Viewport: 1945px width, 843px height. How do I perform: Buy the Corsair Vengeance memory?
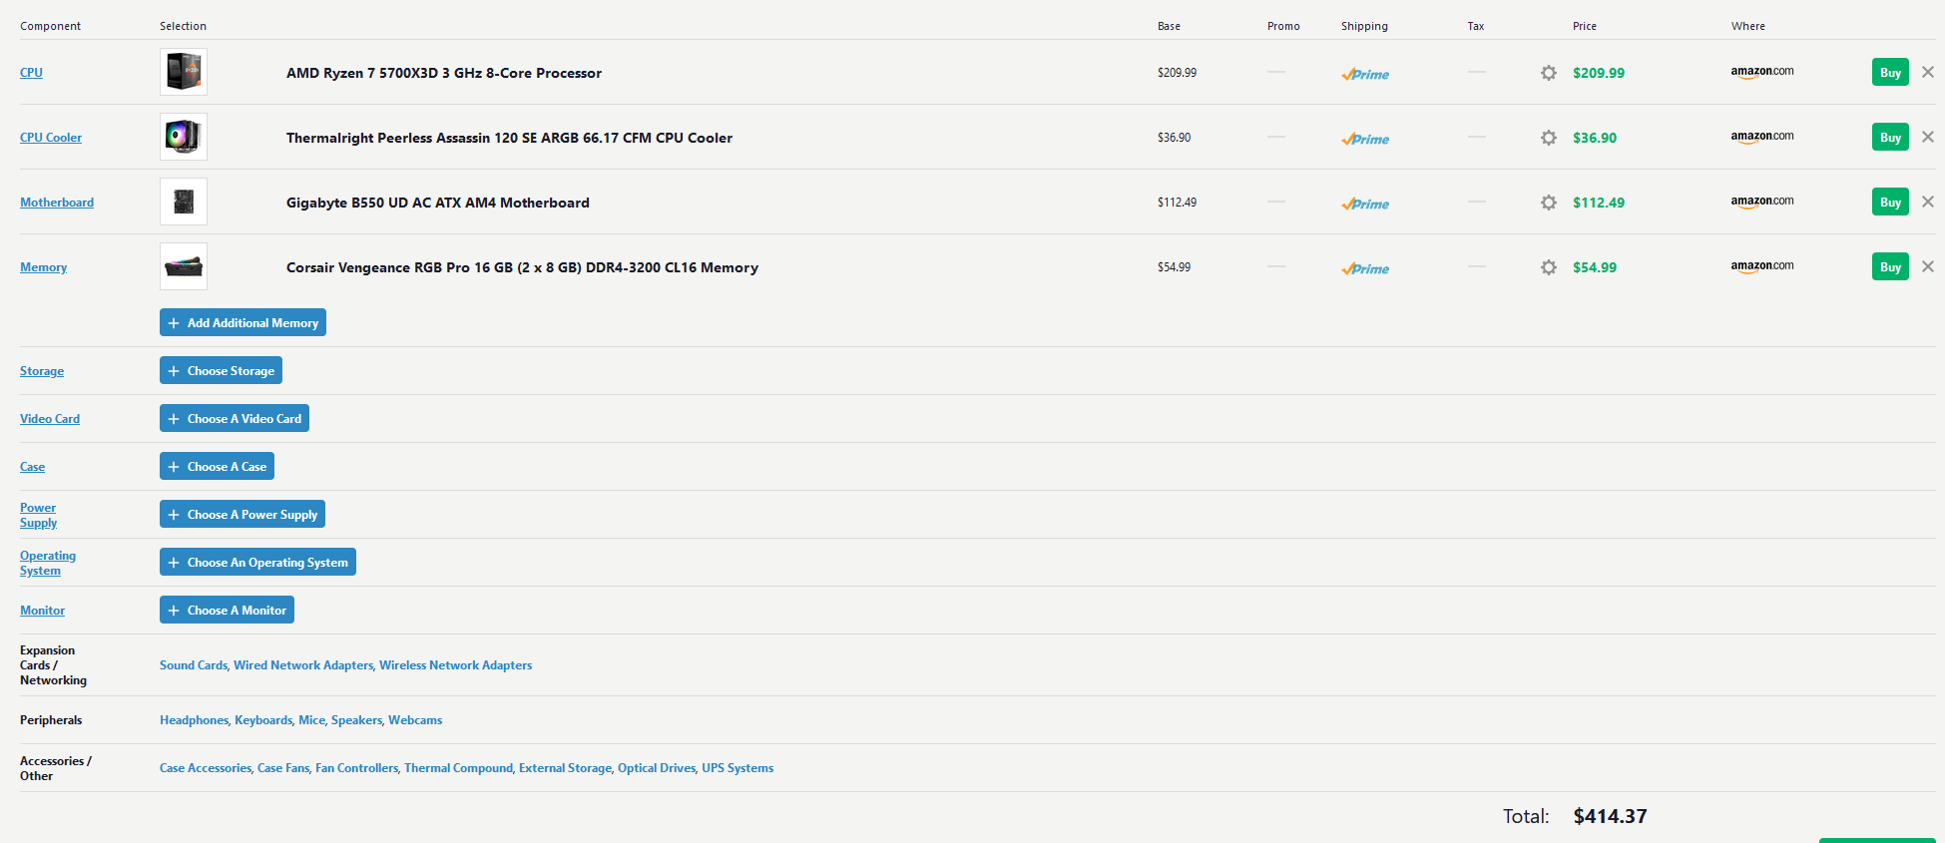click(x=1890, y=266)
